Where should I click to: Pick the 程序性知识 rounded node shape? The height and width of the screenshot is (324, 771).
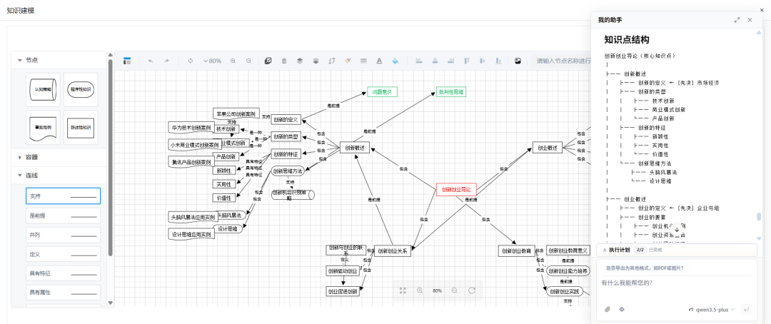(x=81, y=89)
